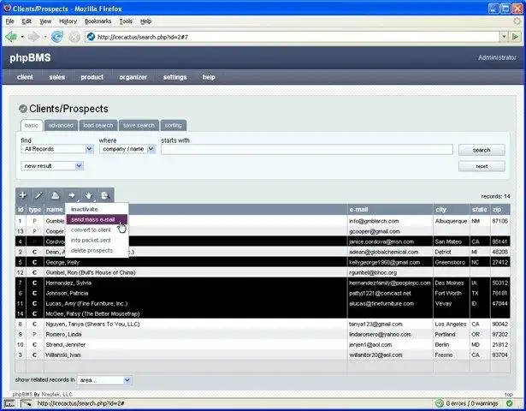Image resolution: width=526 pixels, height=411 pixels.
Task: Open the Bookmarks menu
Action: point(98,21)
